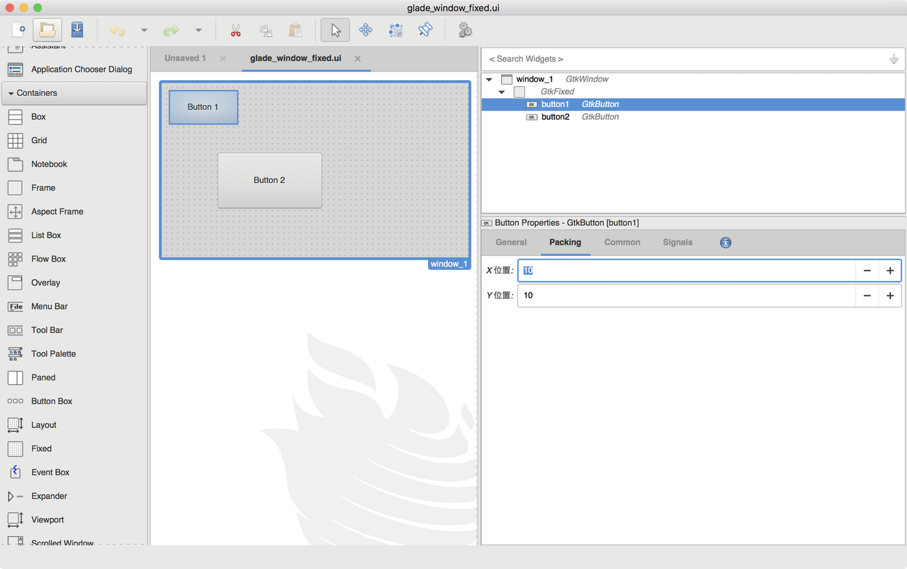The image size is (907, 569).
Task: Collapse the window_1 tree node
Action: (x=488, y=79)
